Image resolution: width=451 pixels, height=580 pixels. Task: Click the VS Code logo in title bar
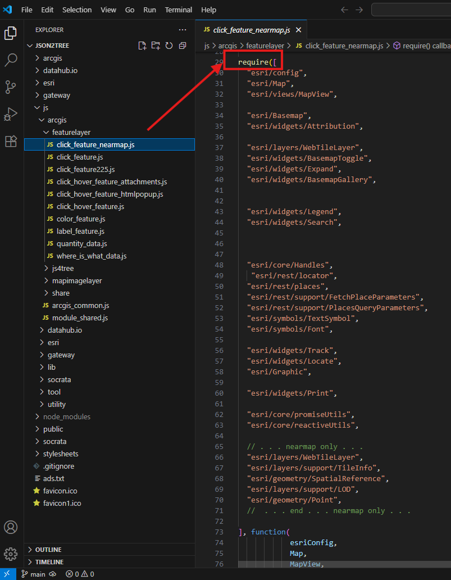point(7,10)
